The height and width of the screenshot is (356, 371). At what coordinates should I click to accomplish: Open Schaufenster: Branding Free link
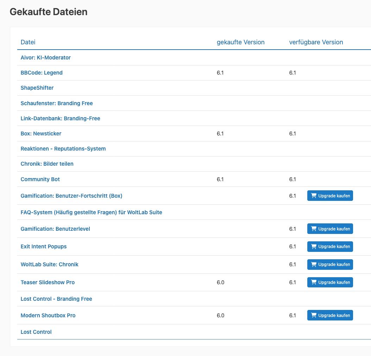(57, 103)
